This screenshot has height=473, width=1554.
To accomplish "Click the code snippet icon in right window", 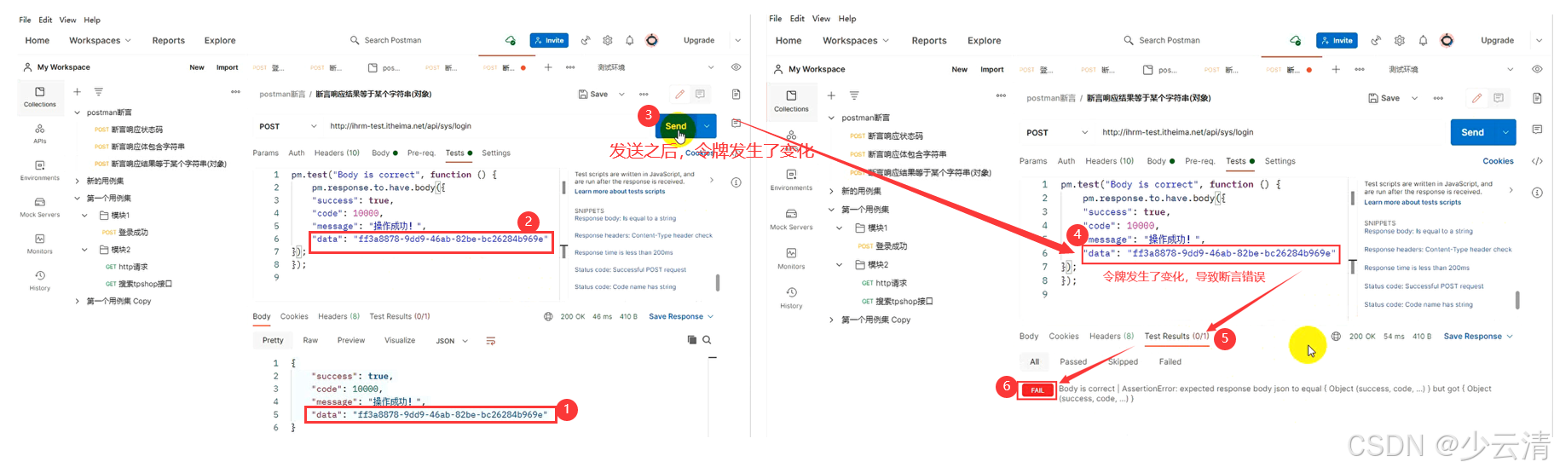I will tap(1537, 161).
